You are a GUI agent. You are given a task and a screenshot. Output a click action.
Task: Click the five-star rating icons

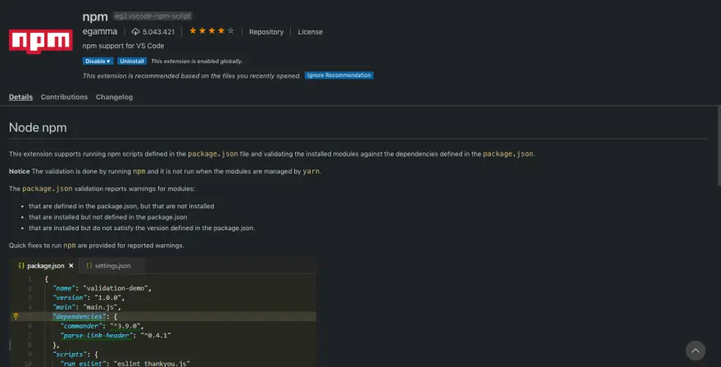click(211, 31)
